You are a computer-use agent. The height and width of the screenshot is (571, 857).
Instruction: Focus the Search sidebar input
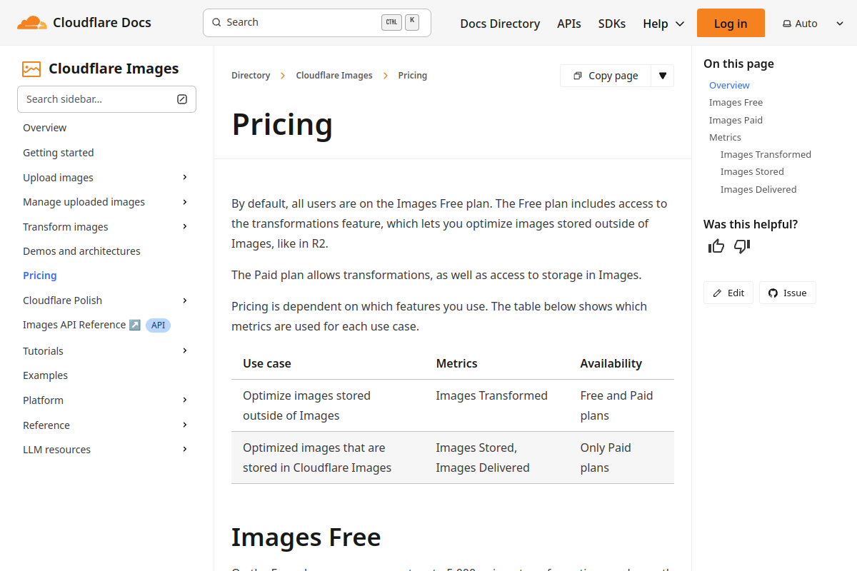click(106, 99)
